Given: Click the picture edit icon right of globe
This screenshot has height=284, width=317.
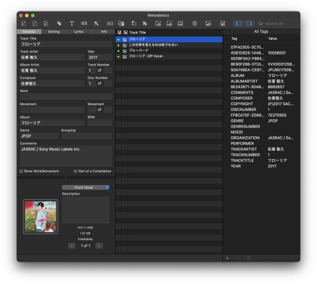Looking at the screenshot, I should pyautogui.click(x=208, y=23).
